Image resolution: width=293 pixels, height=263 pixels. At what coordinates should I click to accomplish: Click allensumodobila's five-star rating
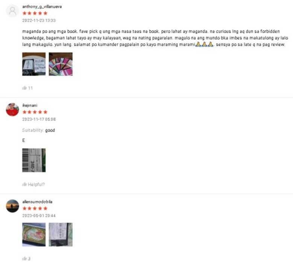(35, 208)
